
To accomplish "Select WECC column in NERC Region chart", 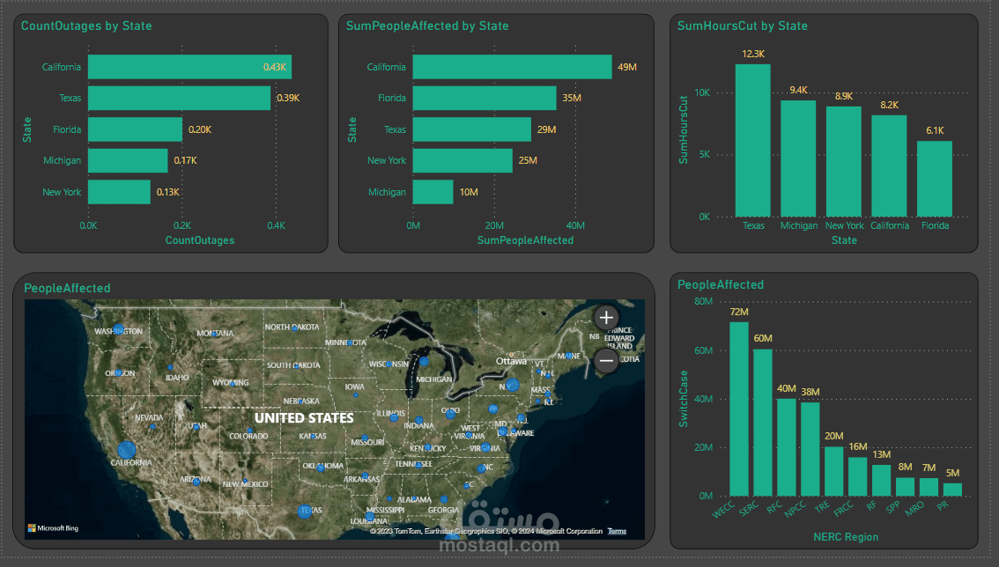I will (739, 409).
